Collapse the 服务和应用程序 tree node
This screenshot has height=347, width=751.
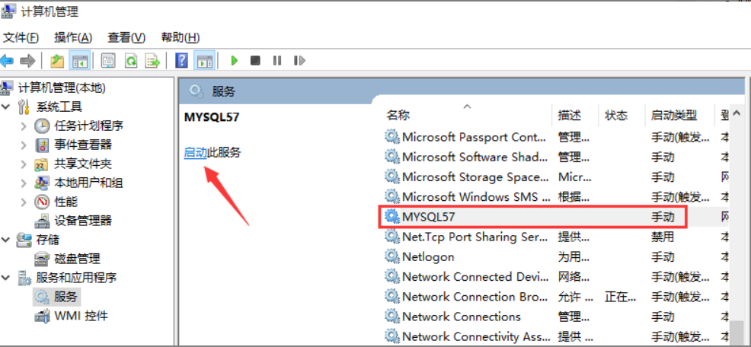click(7, 278)
